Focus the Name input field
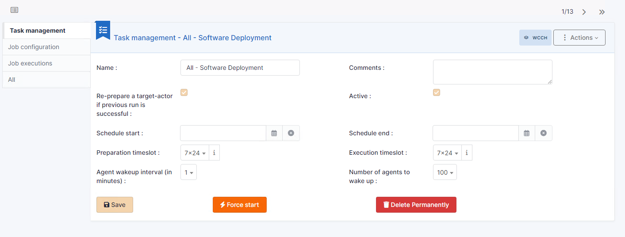Viewport: 625px width, 237px height. (240, 68)
